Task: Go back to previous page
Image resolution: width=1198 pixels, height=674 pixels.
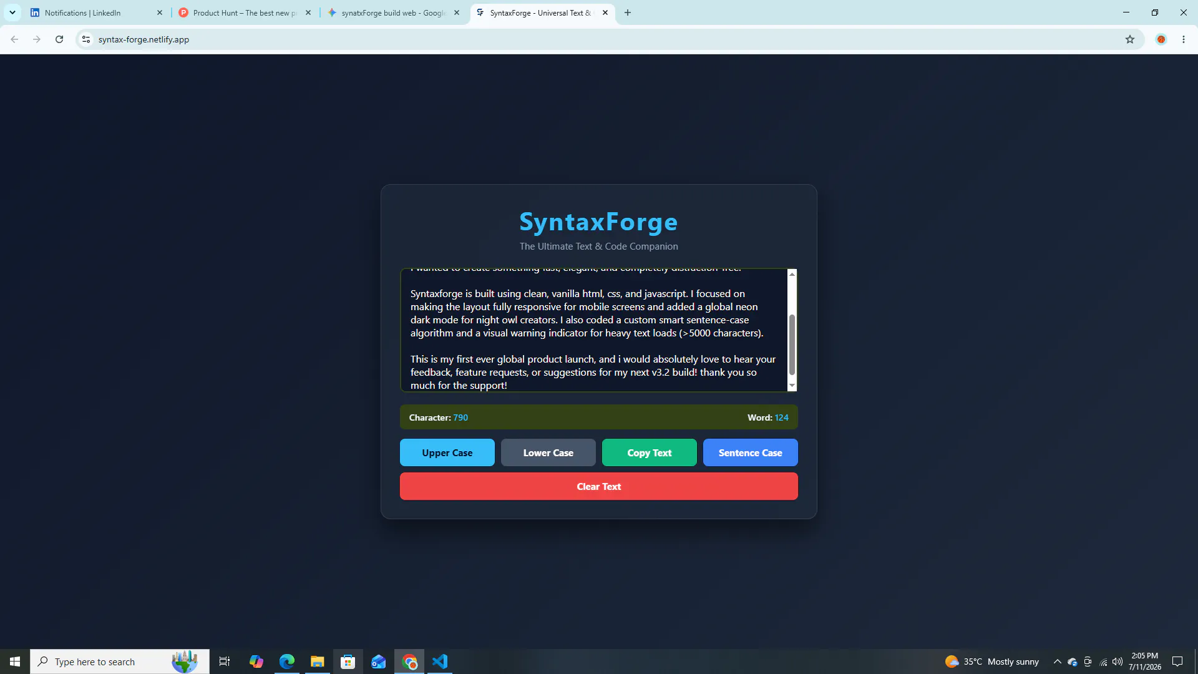Action: point(14,39)
